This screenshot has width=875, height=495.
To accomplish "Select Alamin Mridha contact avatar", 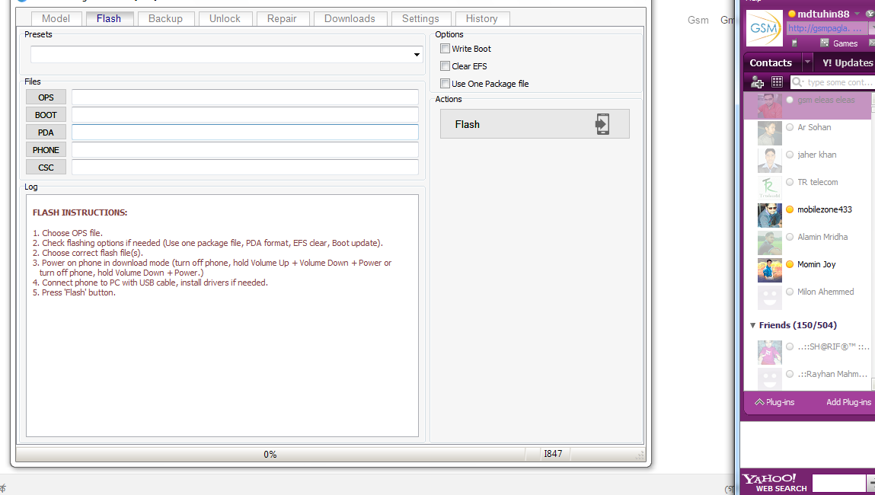I will pyautogui.click(x=770, y=242).
